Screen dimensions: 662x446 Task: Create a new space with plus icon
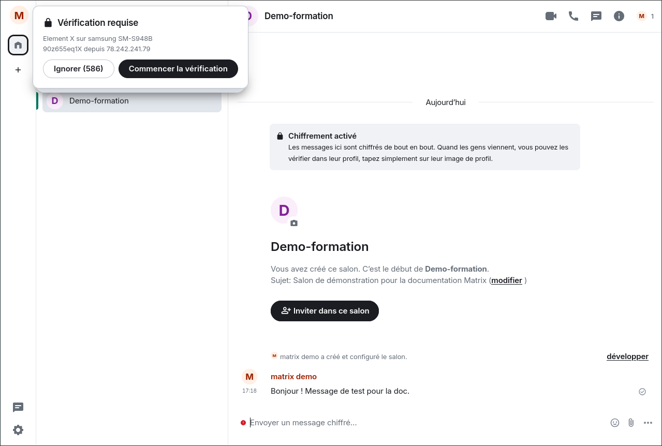(x=18, y=70)
